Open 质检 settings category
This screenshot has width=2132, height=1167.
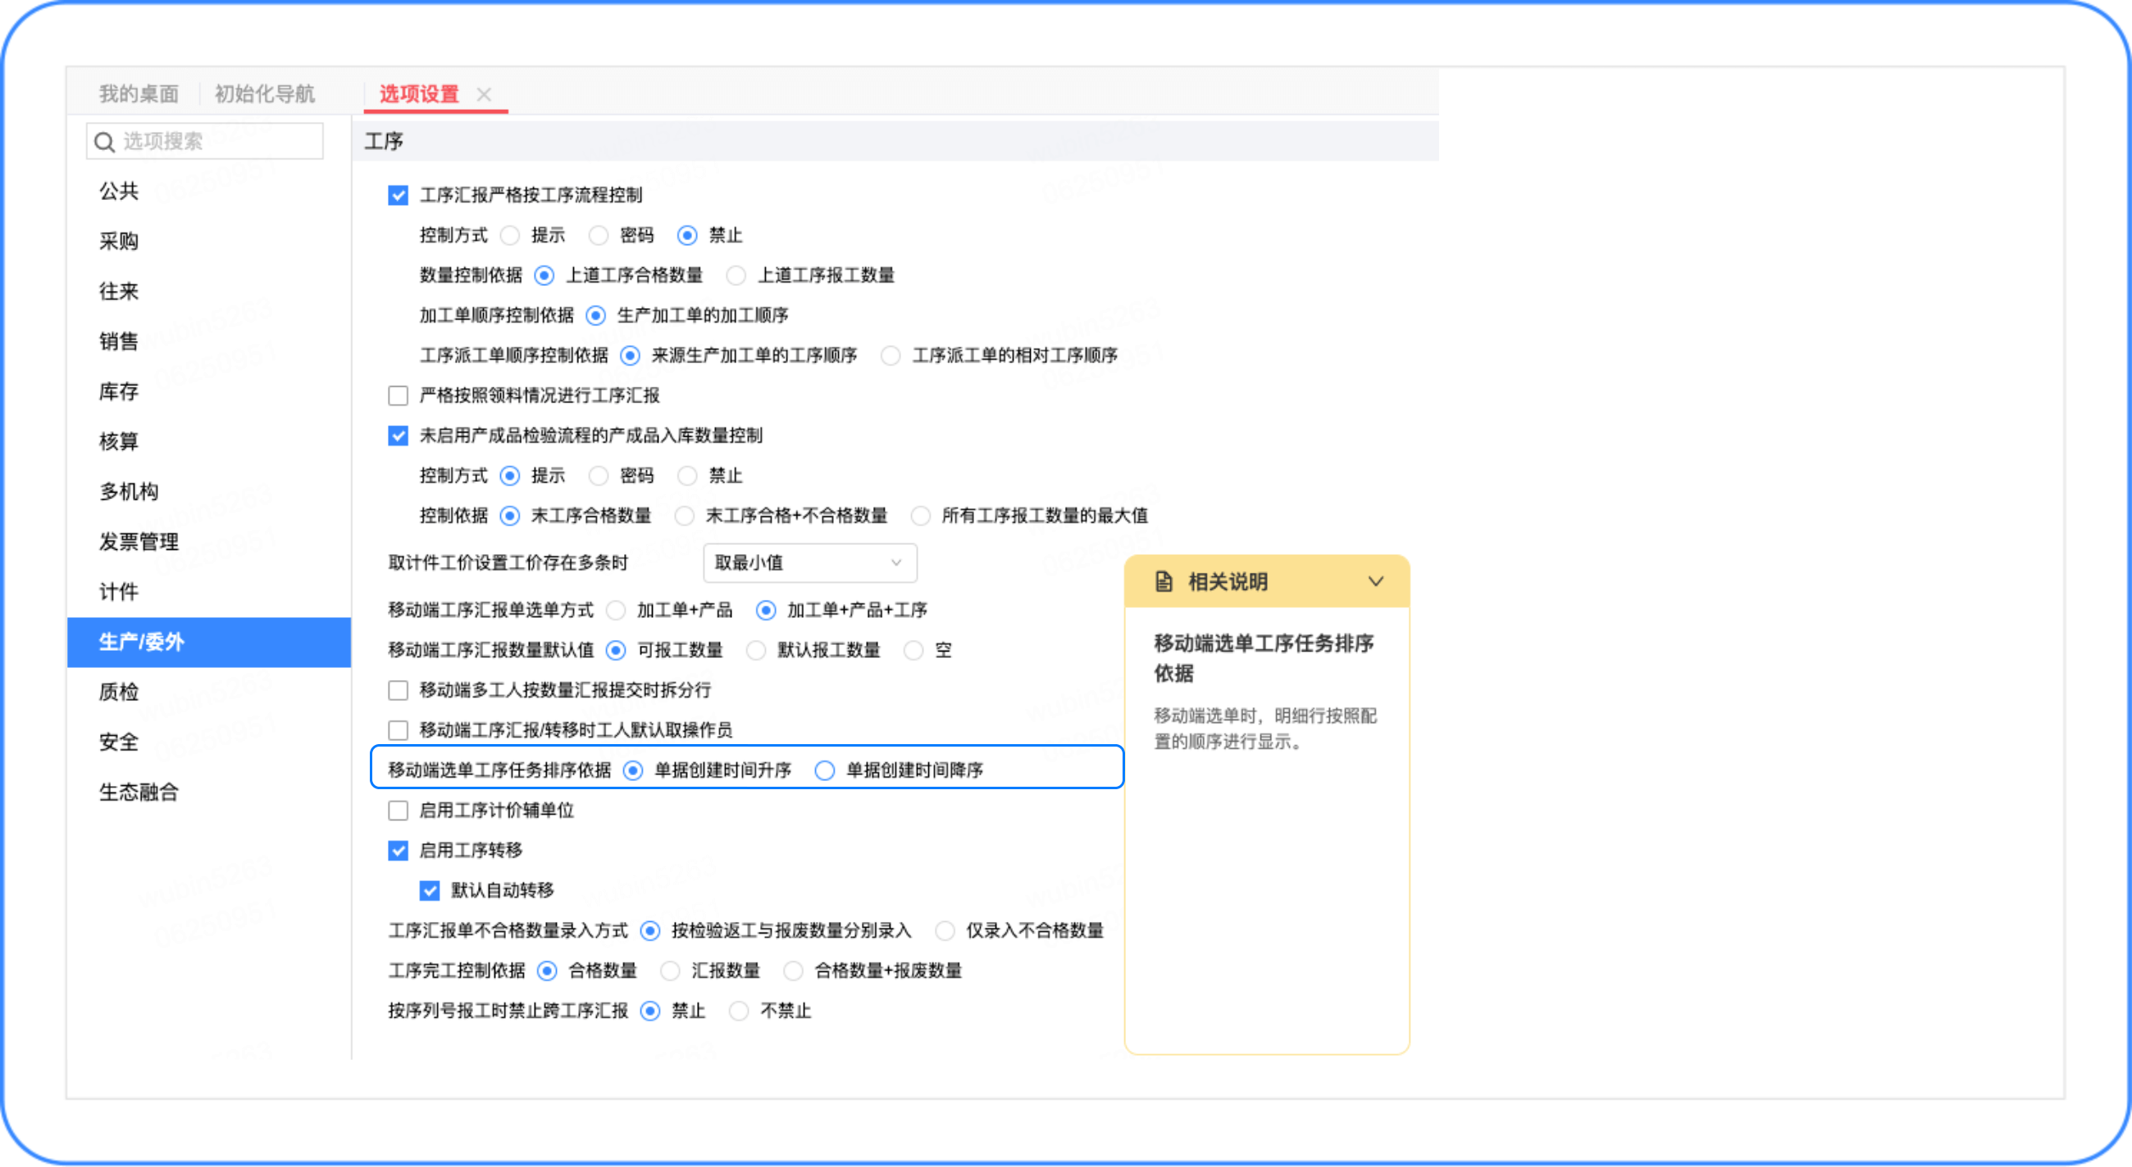coord(119,692)
